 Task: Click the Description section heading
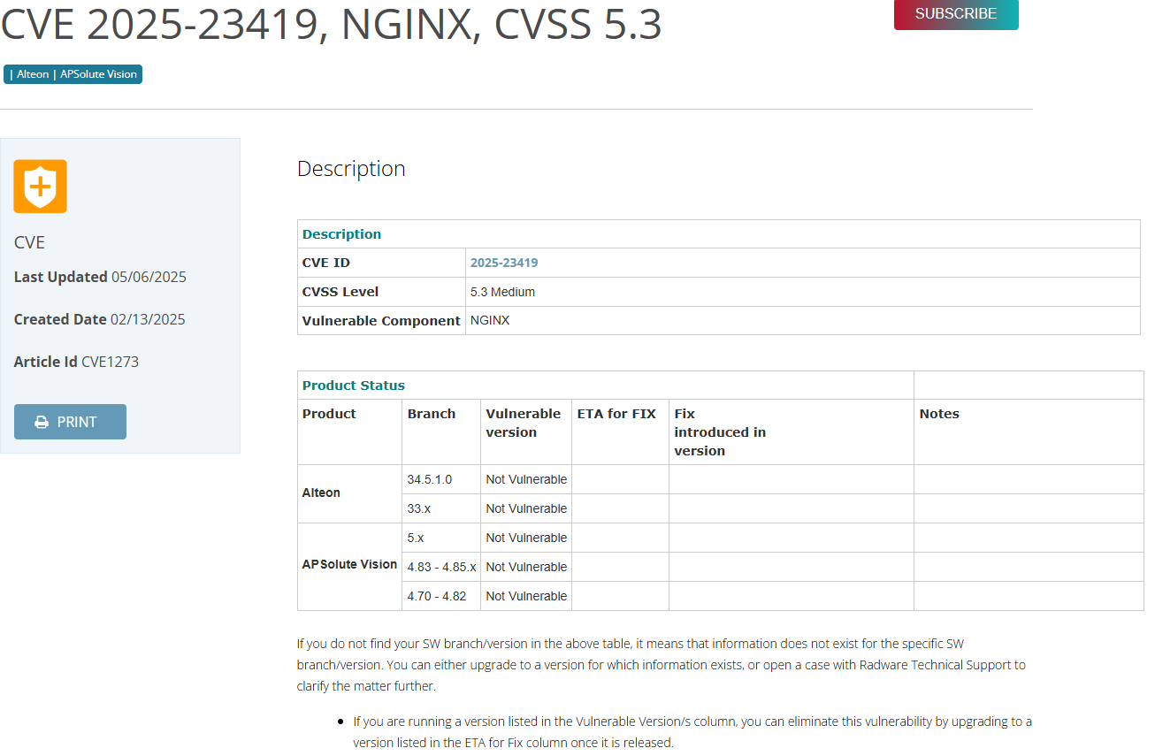pos(351,169)
